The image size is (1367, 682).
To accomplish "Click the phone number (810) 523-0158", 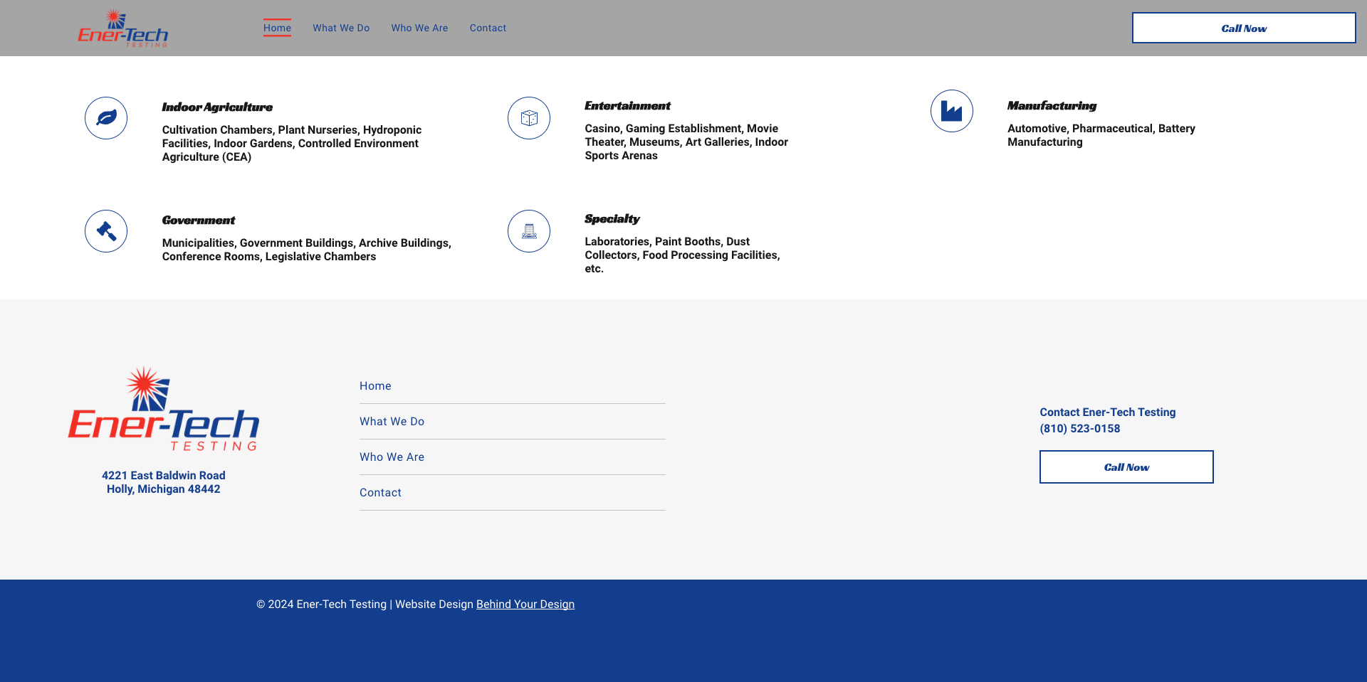I will pos(1079,429).
